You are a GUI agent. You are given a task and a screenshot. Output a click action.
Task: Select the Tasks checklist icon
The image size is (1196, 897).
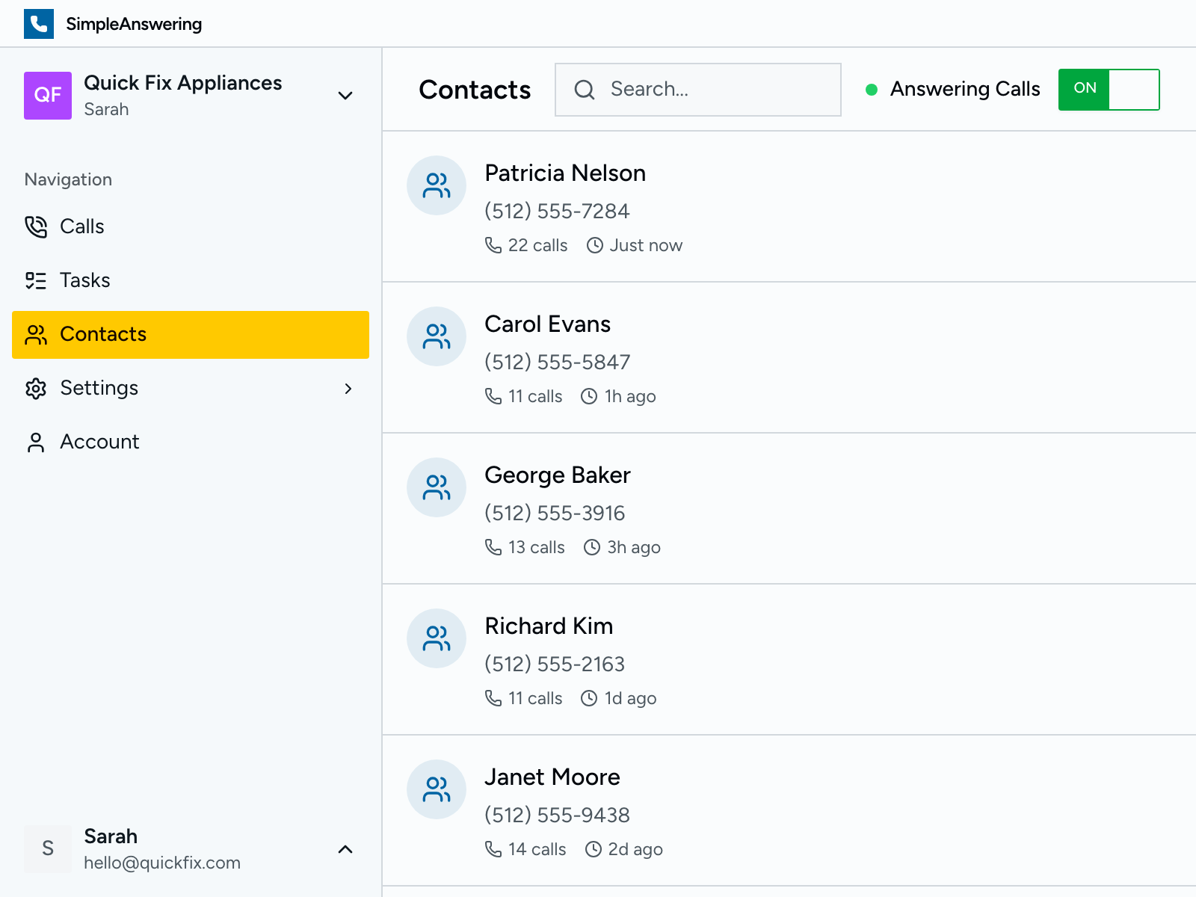[x=36, y=280]
